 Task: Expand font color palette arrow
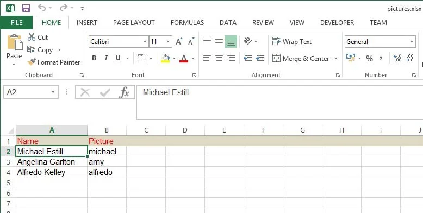(192, 58)
